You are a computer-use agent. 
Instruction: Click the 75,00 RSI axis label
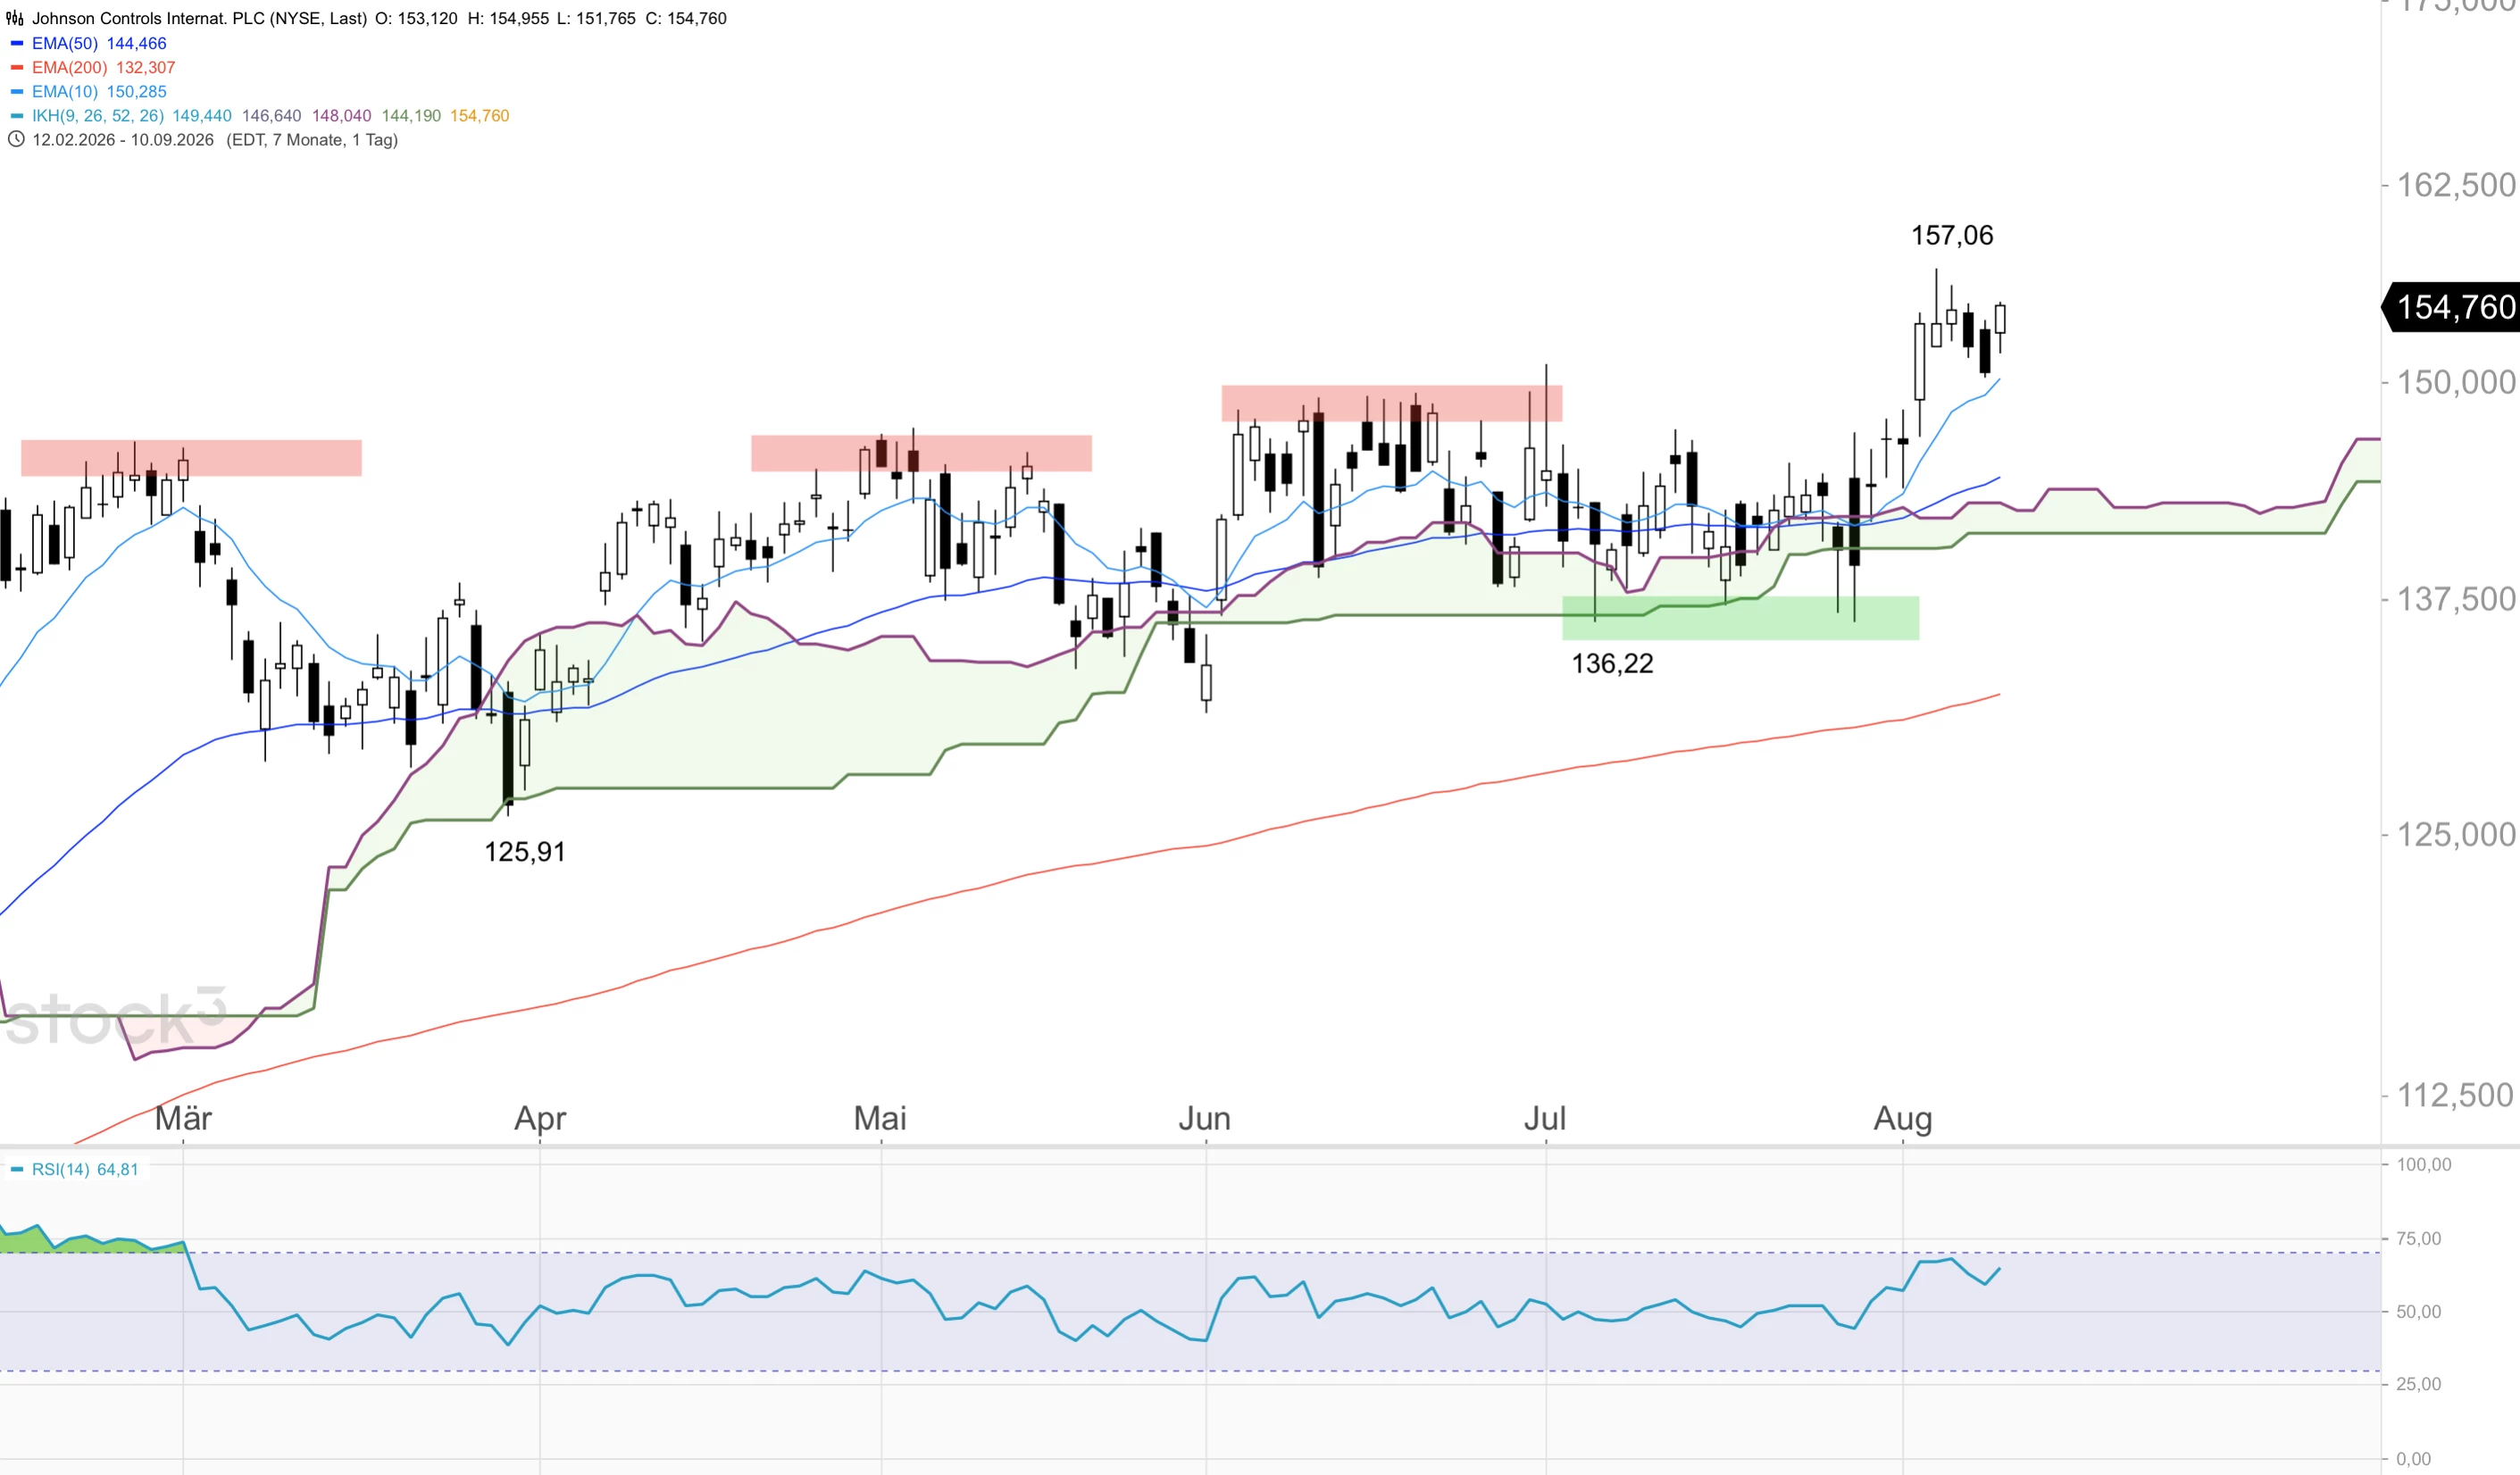click(2418, 1239)
